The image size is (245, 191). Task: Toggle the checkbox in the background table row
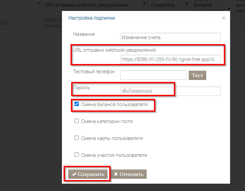239,23
